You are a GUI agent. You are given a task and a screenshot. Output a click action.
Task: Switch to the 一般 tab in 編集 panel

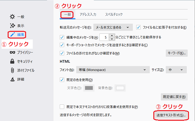click(67, 15)
